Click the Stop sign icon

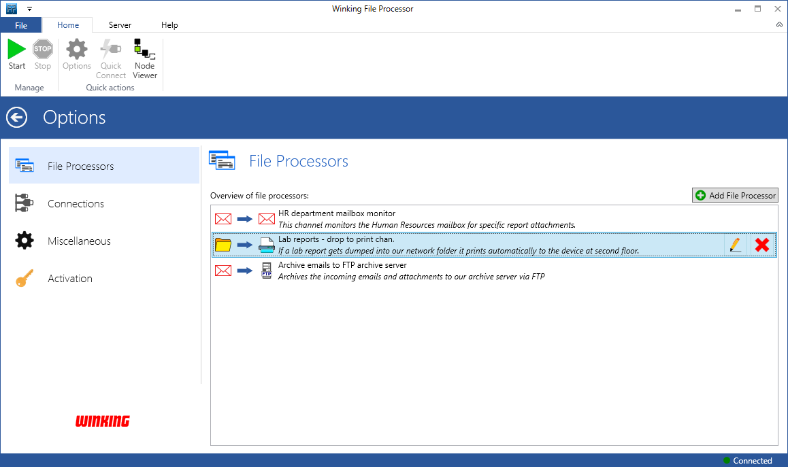pyautogui.click(x=43, y=49)
